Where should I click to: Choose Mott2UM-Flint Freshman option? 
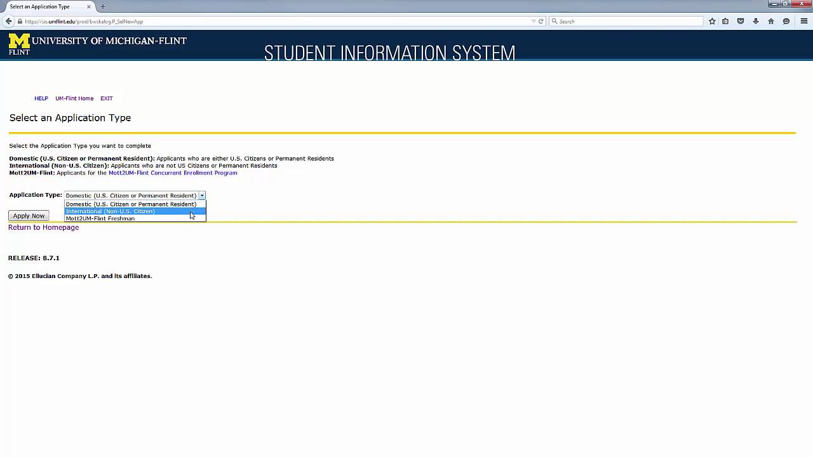(135, 218)
